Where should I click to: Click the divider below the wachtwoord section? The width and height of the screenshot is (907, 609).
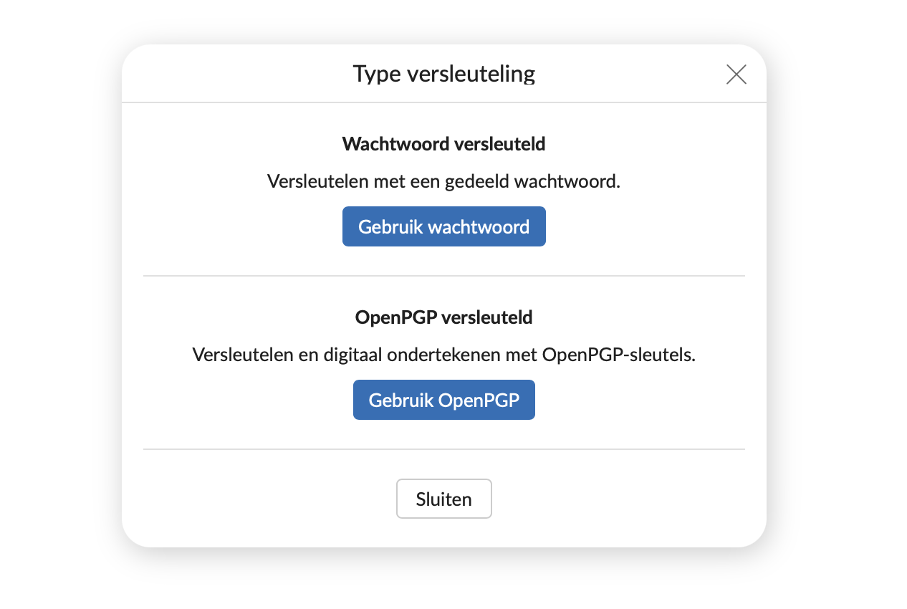pyautogui.click(x=443, y=274)
